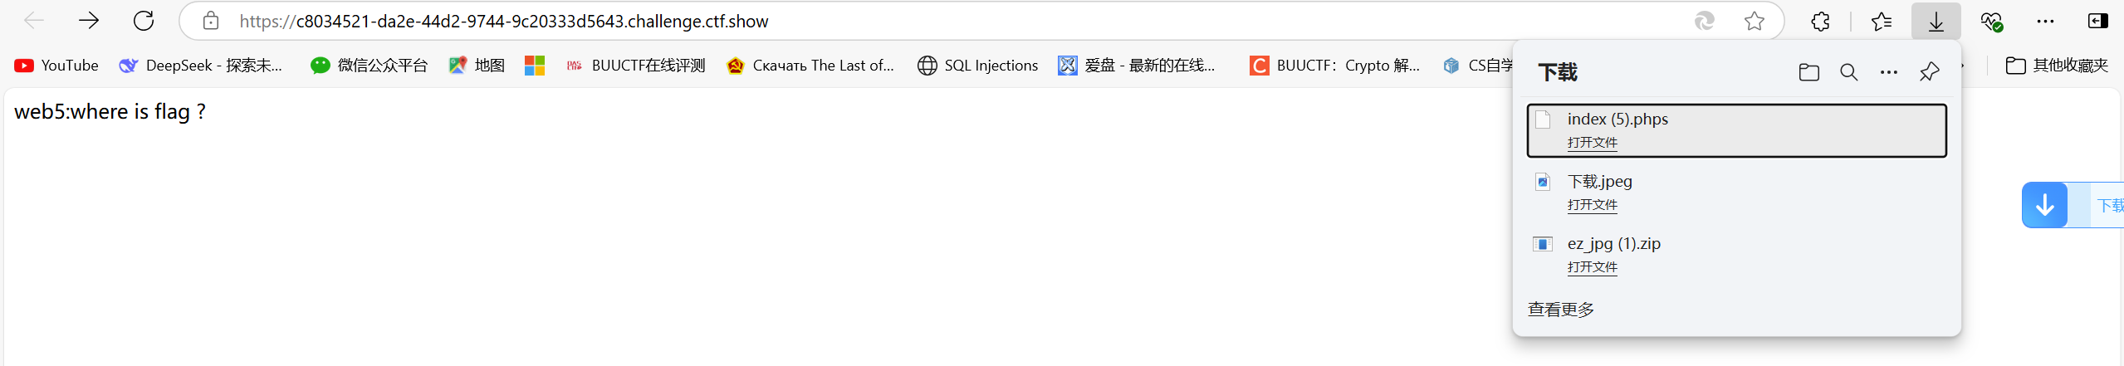This screenshot has height=366, width=2124.
Task: Add page to favorites star icon
Action: [1755, 22]
